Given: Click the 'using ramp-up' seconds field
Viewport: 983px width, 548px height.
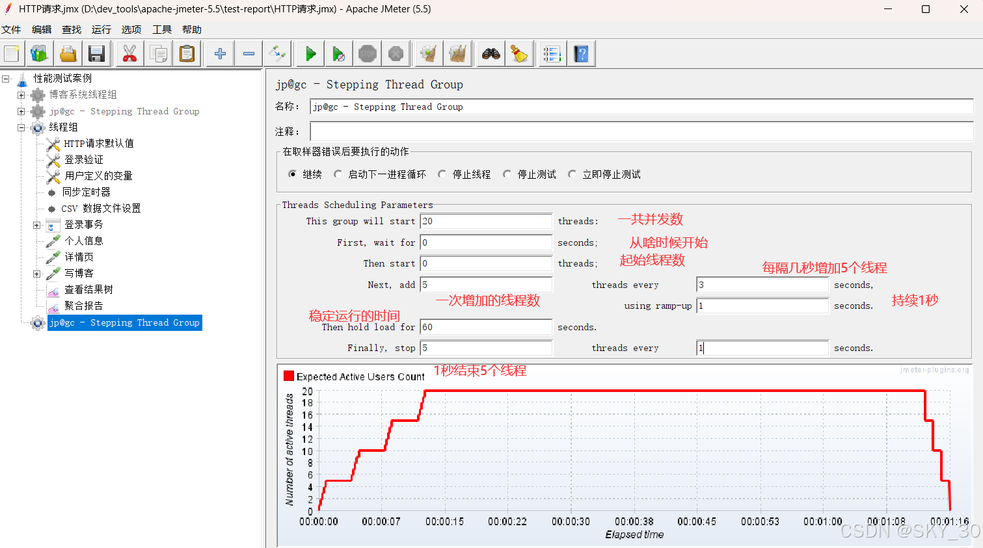Looking at the screenshot, I should (x=762, y=306).
